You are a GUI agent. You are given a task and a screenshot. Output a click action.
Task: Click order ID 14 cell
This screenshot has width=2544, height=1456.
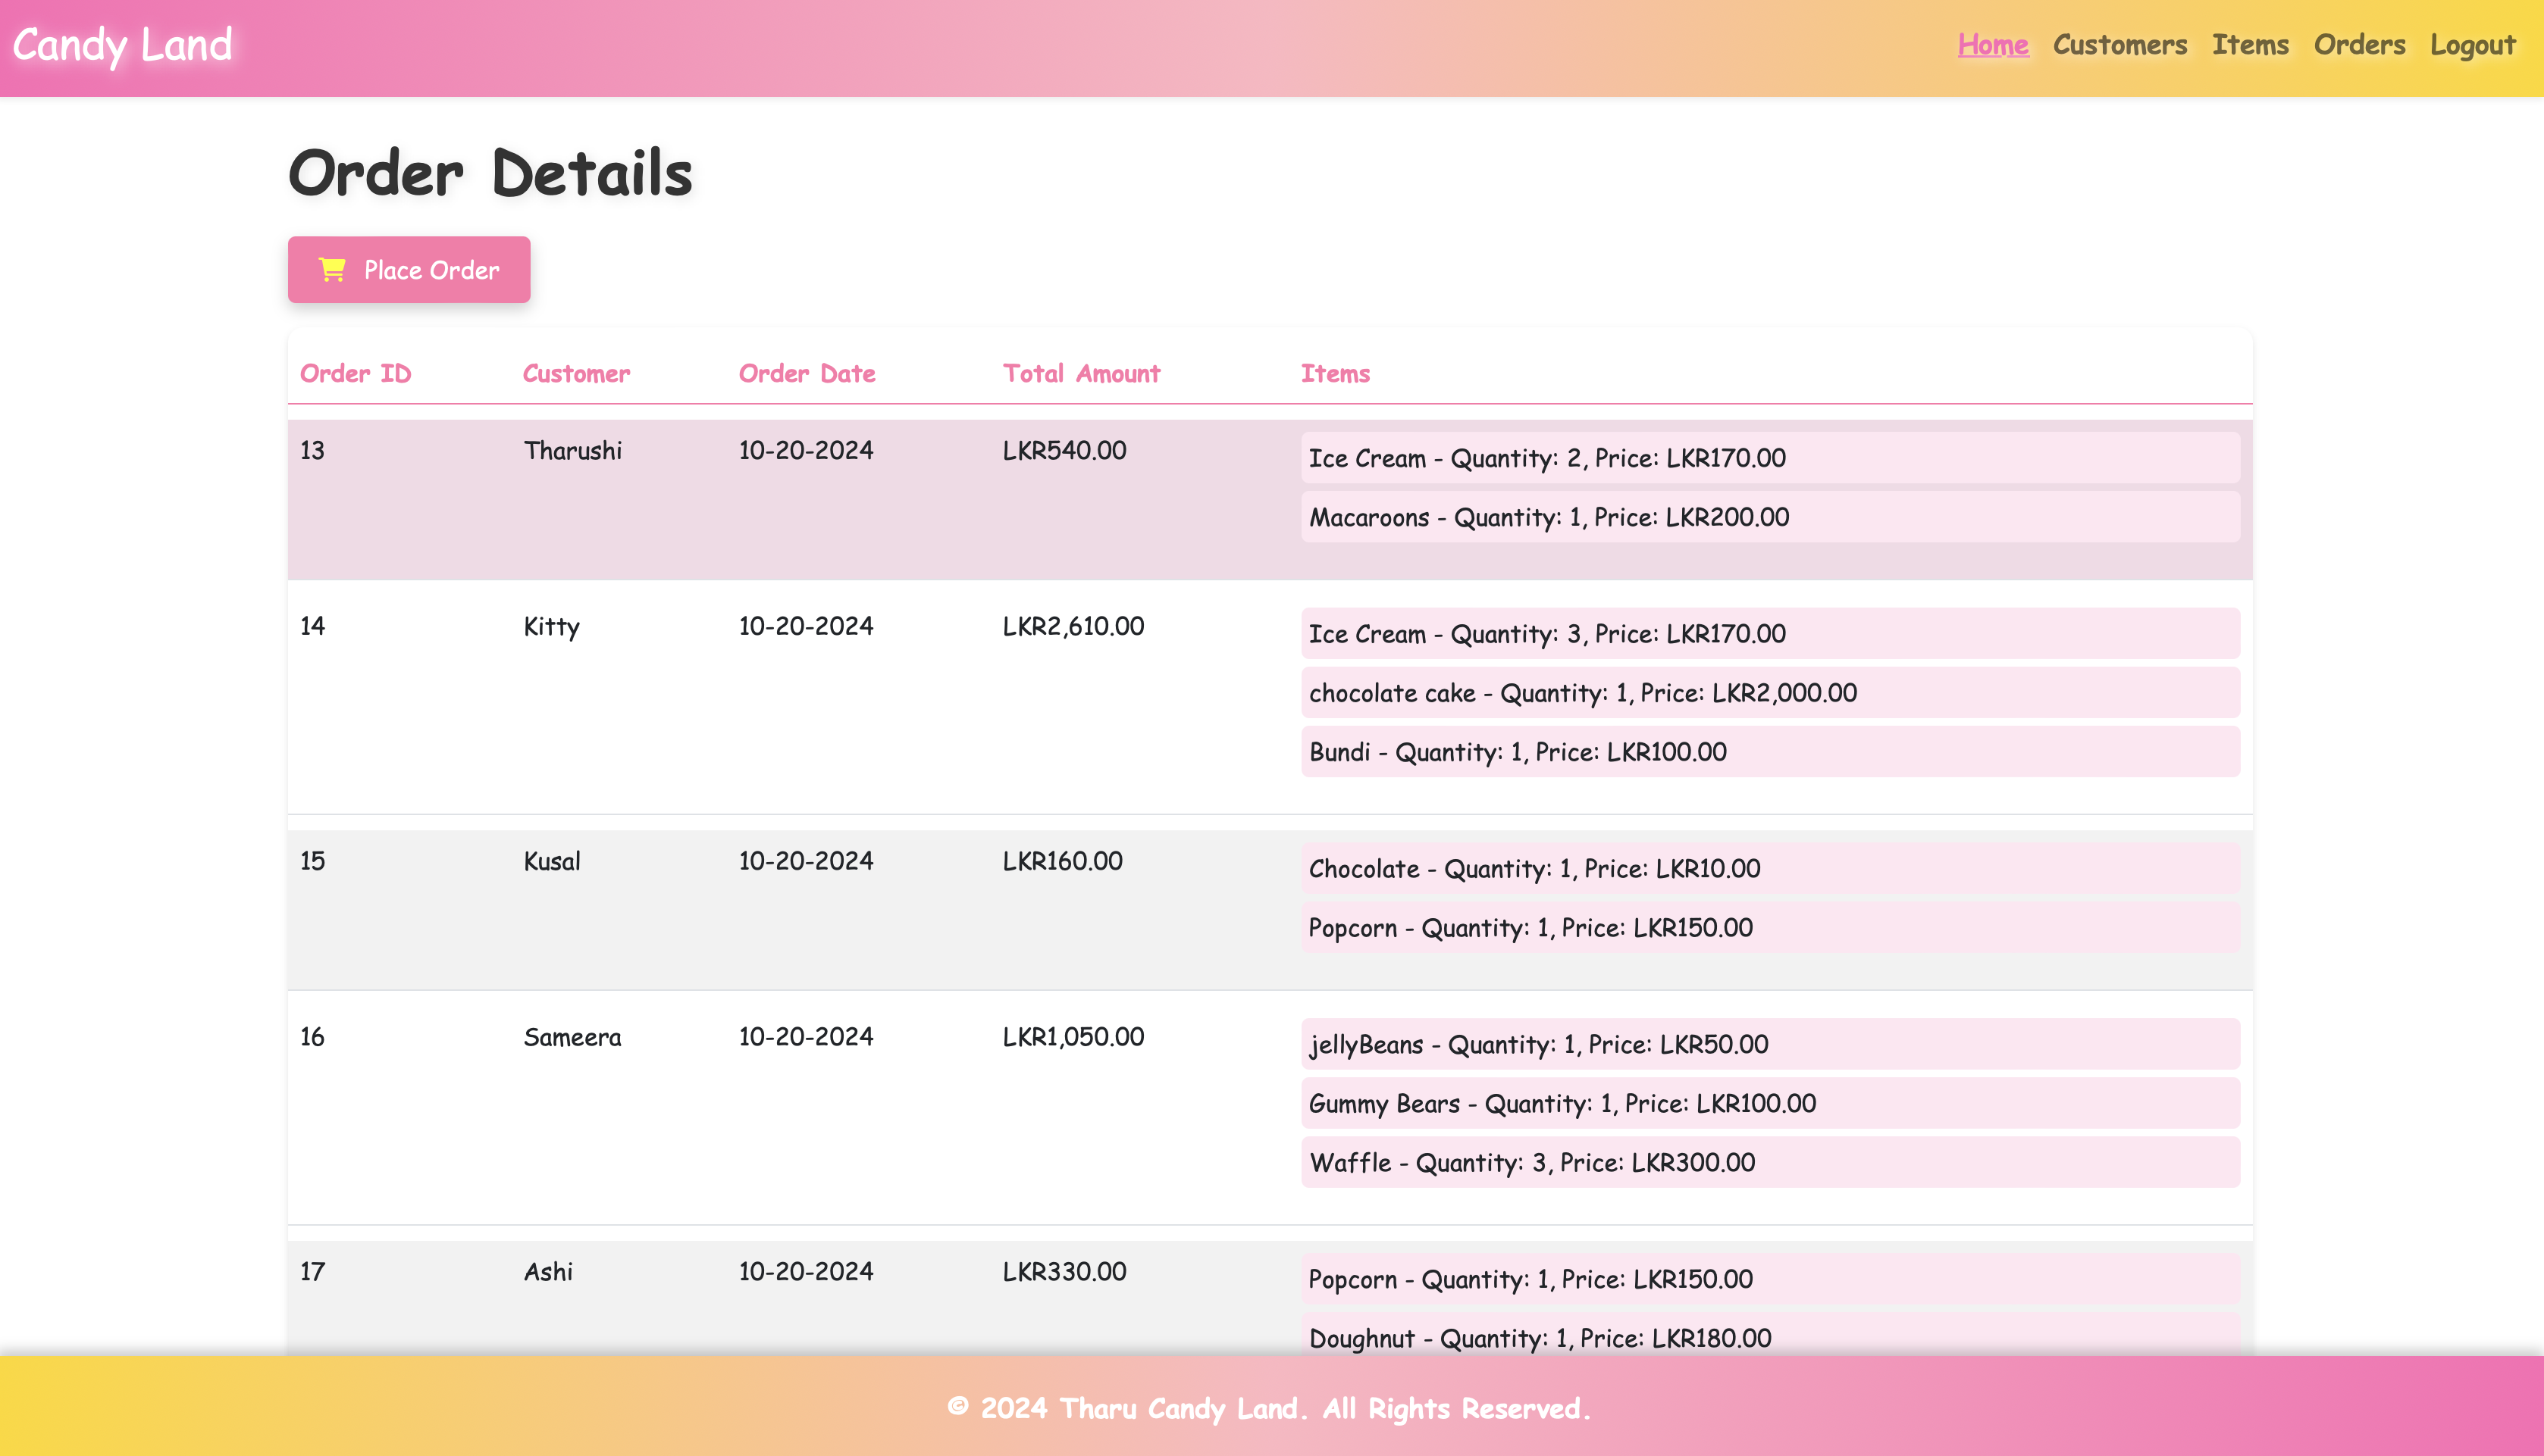coord(312,626)
